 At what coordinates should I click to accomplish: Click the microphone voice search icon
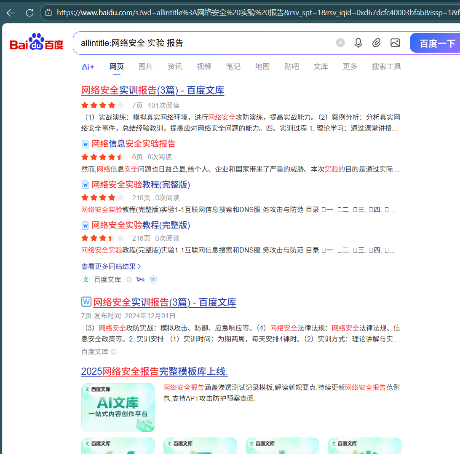coord(358,43)
